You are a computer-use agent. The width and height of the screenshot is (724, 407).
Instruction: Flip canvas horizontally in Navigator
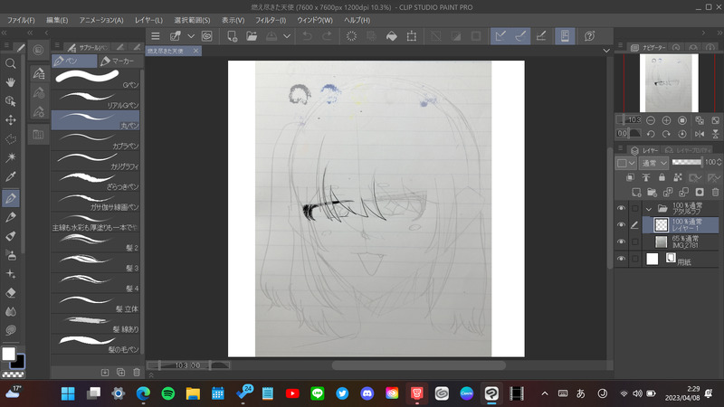700,134
